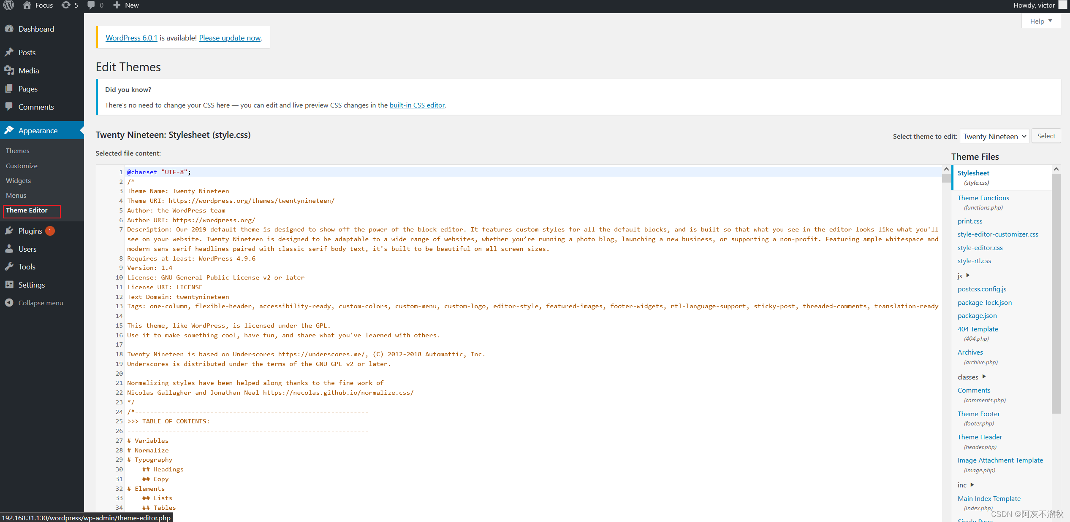Open the Menus submenu
Image resolution: width=1070 pixels, height=522 pixels.
[16, 195]
